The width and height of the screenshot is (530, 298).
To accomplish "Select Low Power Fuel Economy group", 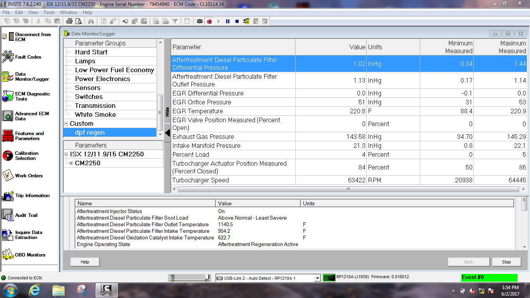I will (x=114, y=70).
